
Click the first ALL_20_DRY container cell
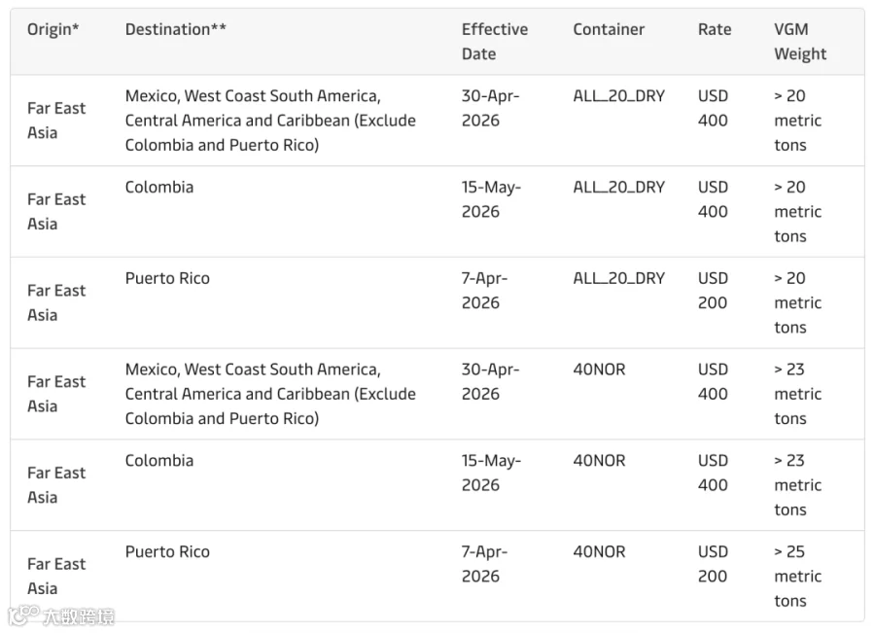tap(619, 96)
